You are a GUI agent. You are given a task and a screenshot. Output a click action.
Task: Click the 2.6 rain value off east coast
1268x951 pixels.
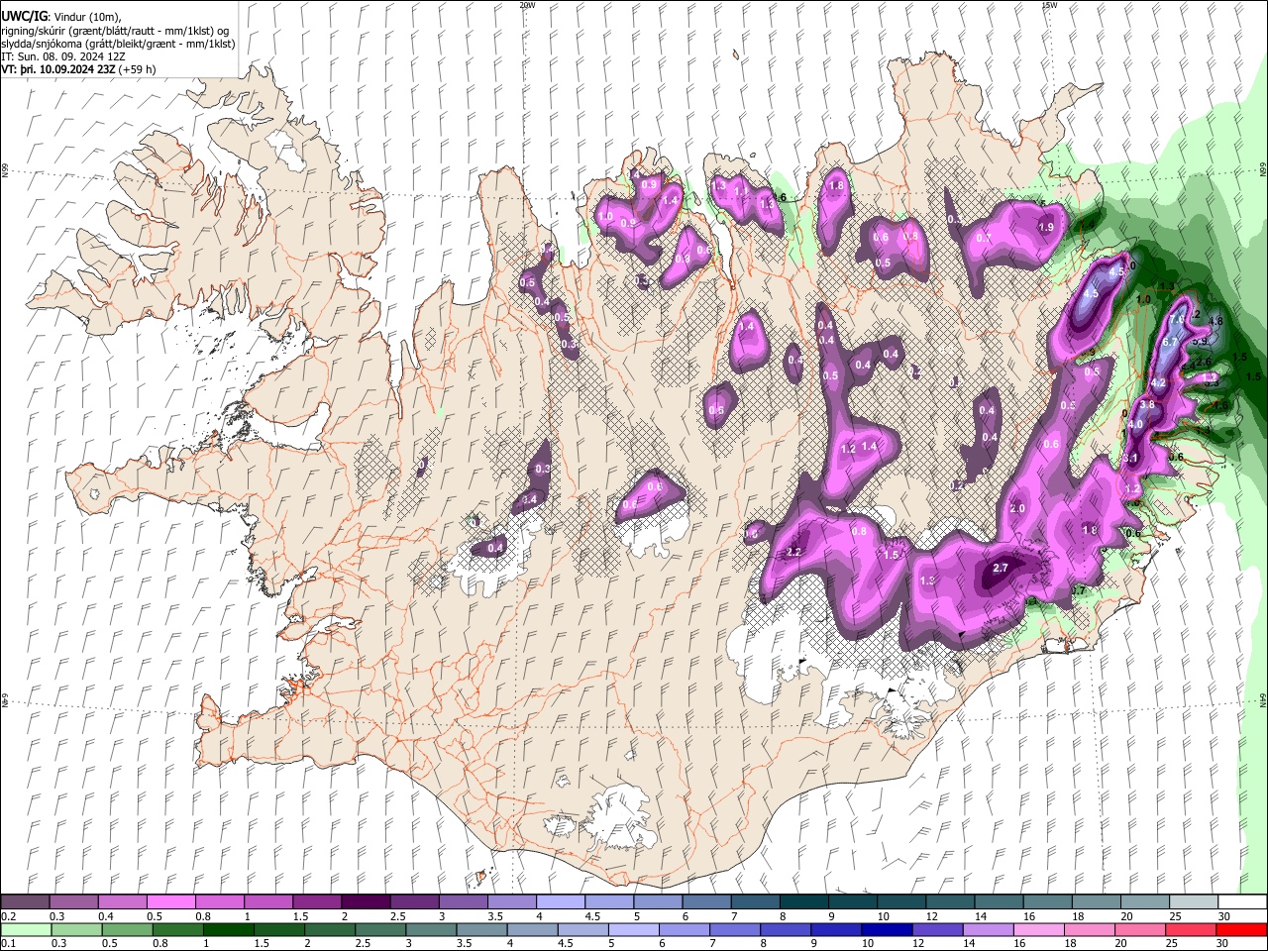click(1205, 363)
